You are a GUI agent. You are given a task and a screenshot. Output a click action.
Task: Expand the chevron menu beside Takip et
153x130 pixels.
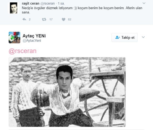[143, 37]
